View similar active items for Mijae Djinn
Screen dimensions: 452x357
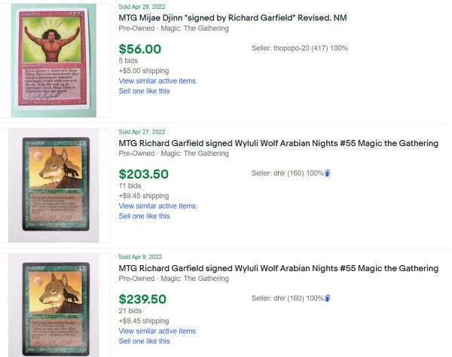(x=157, y=81)
